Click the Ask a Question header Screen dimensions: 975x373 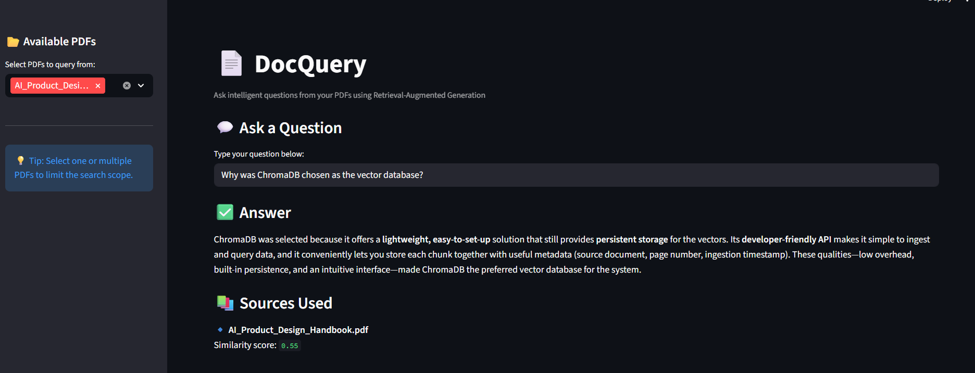(290, 127)
